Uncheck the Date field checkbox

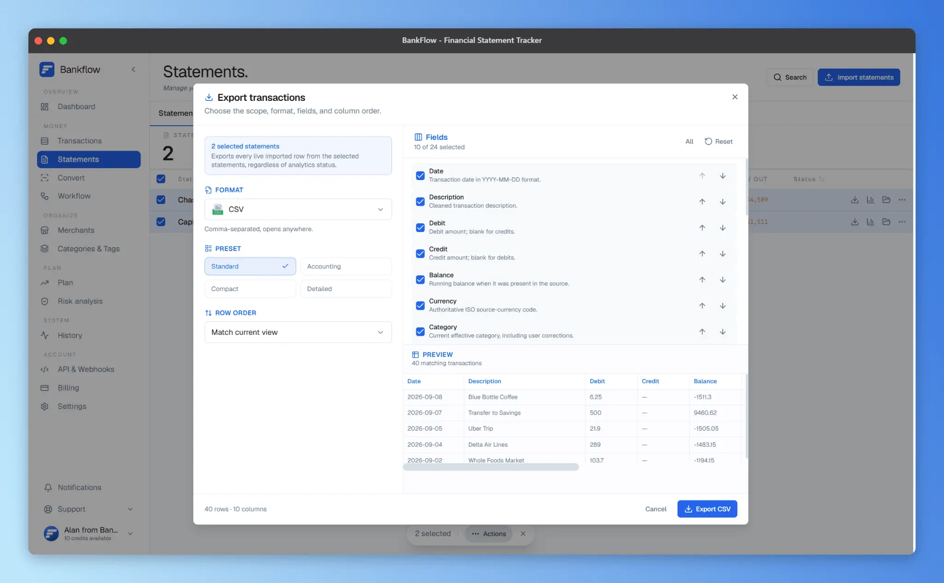pos(420,175)
